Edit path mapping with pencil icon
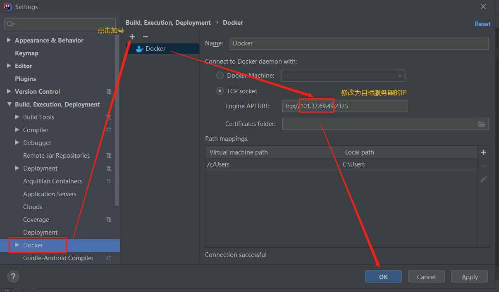Screen dimensions: 499x292 point(484,179)
